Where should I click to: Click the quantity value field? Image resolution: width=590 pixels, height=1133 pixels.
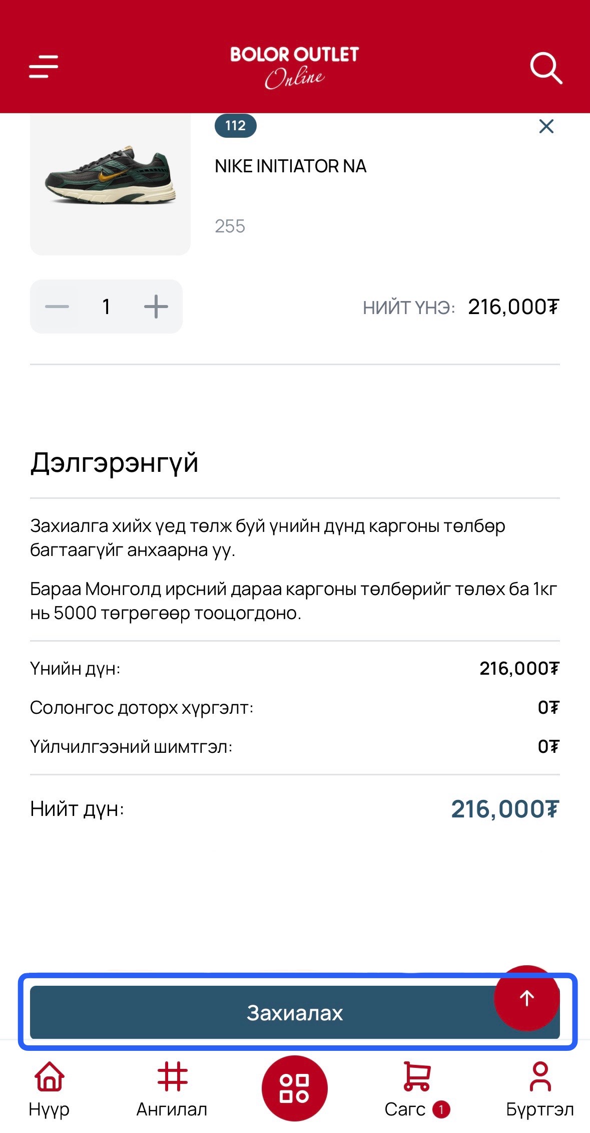click(x=106, y=307)
